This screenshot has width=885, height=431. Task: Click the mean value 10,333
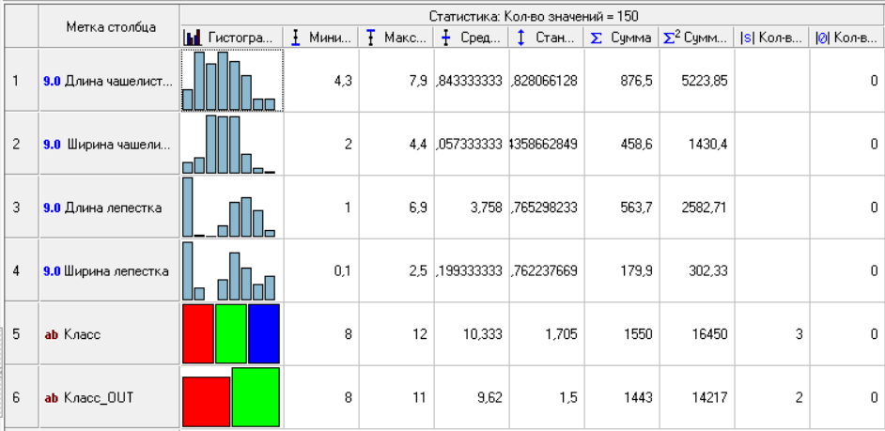point(482,335)
